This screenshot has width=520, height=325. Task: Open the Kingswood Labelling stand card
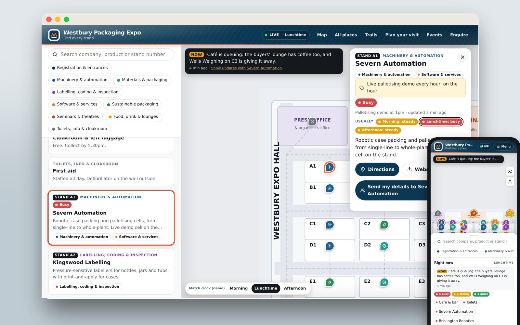(111, 271)
